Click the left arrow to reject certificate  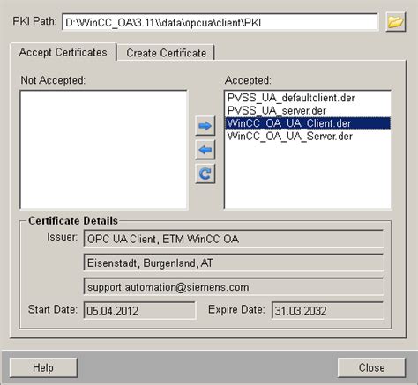(205, 150)
